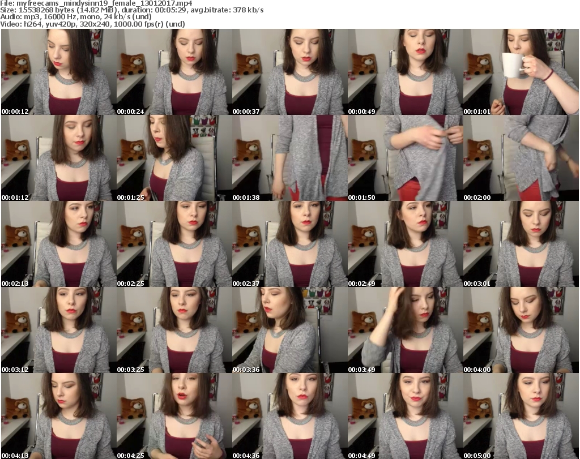Click the File name text line
Viewport: 580px width, 459px height.
(96, 3)
